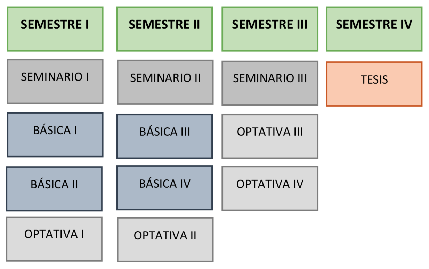This screenshot has width=429, height=269.
Task: Click the OPTATIVA II box
Action: (165, 240)
